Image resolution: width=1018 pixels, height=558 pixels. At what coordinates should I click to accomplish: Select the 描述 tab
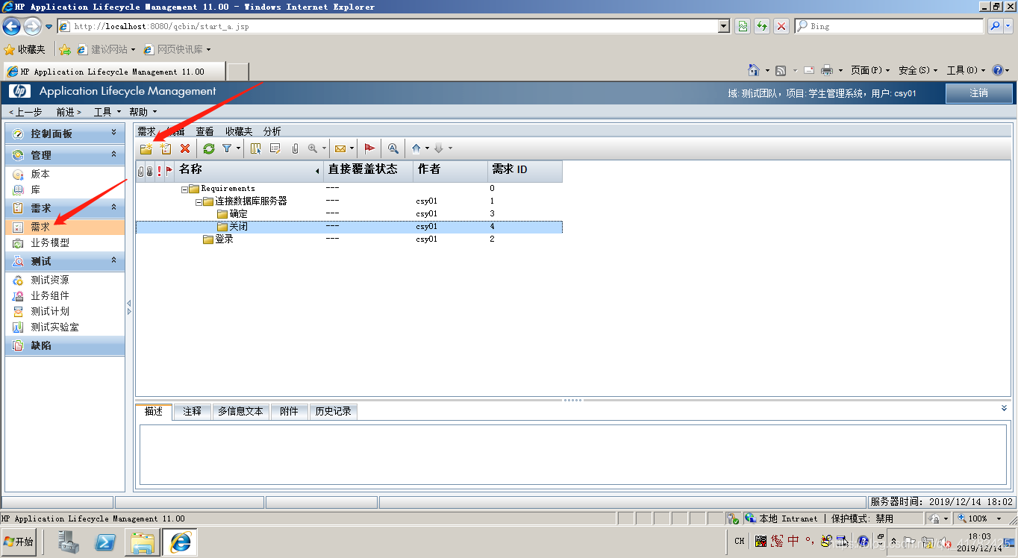[x=154, y=411]
